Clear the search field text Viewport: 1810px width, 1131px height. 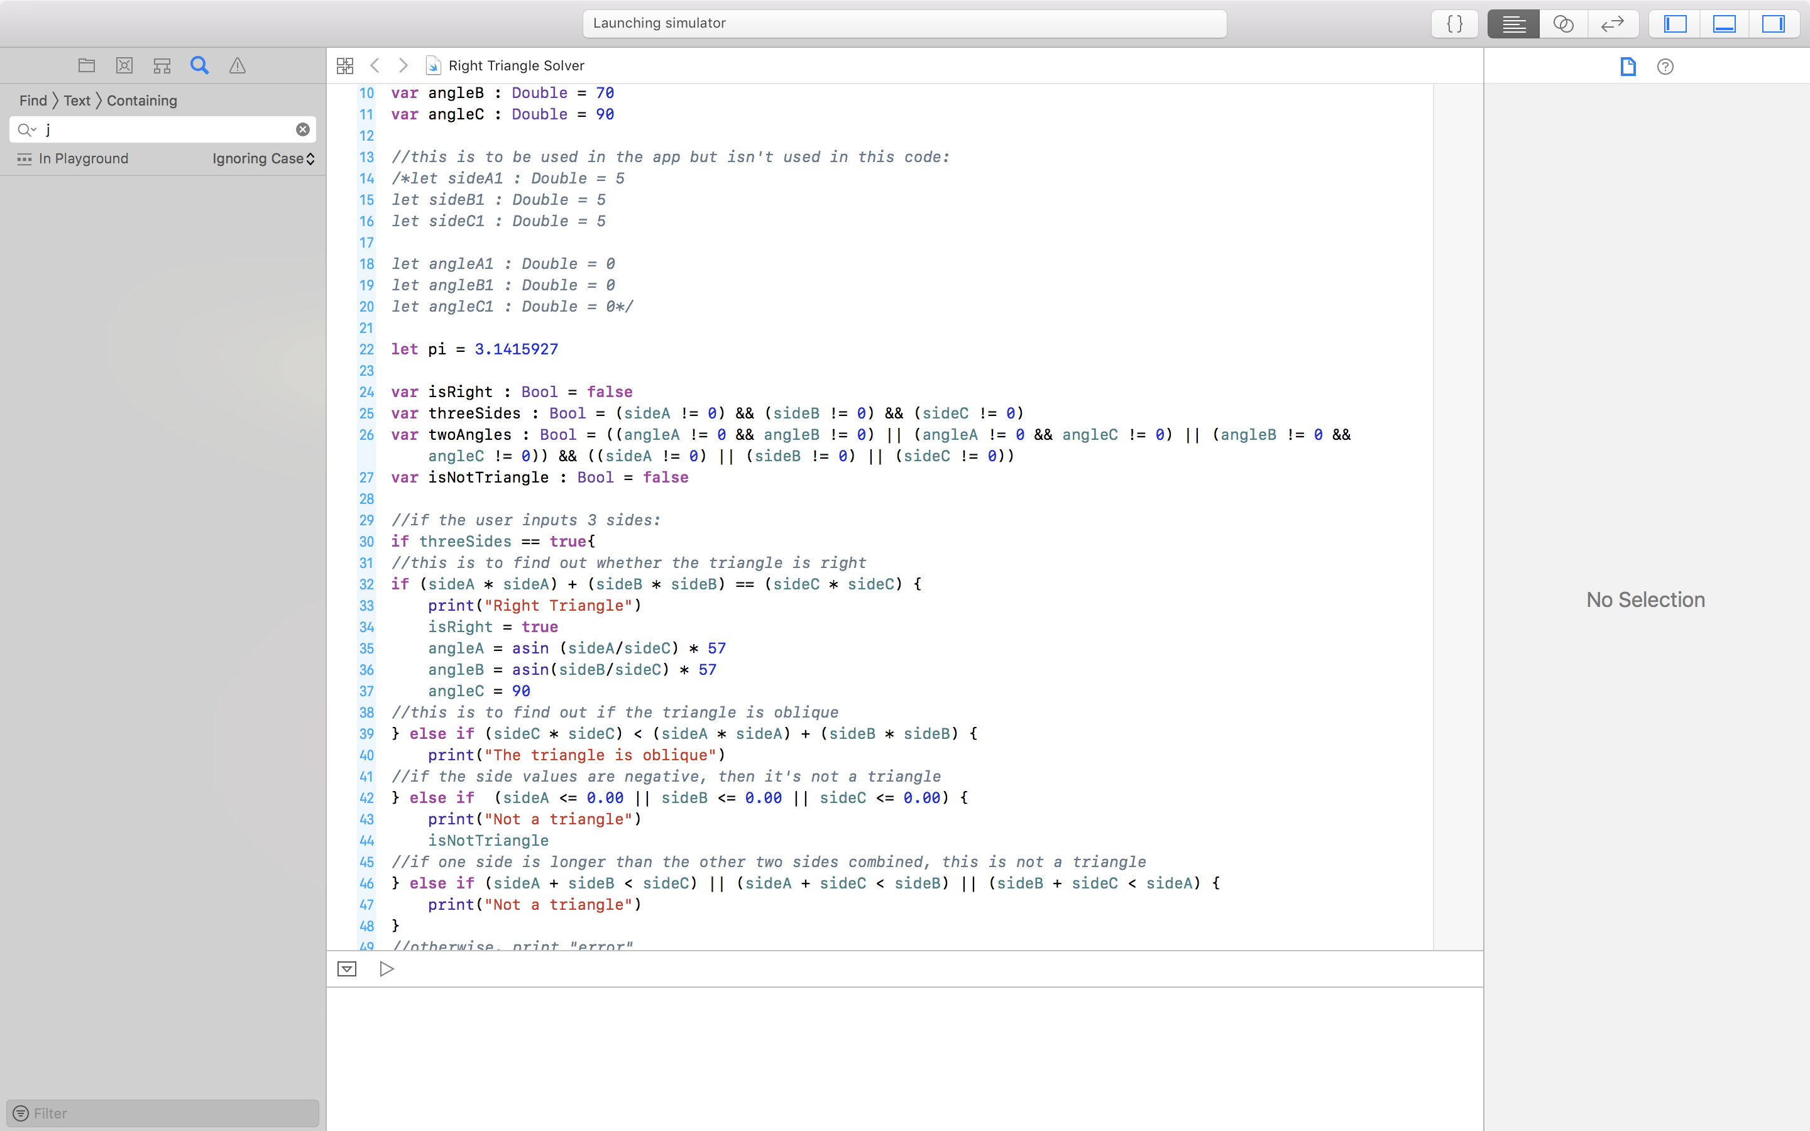coord(303,129)
